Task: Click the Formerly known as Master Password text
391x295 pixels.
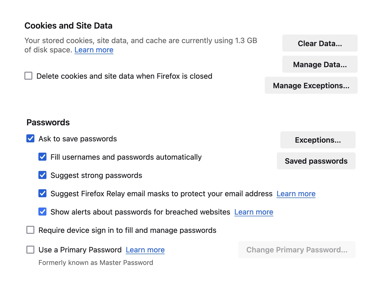Action: point(96,262)
